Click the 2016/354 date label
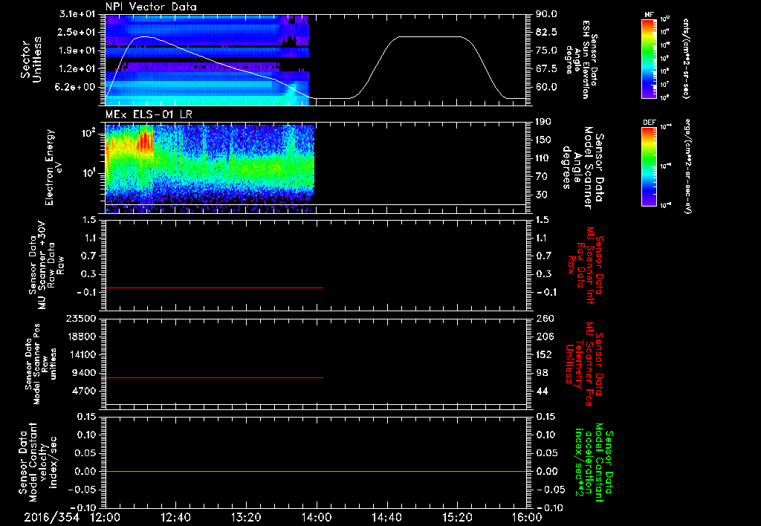 (x=51, y=518)
